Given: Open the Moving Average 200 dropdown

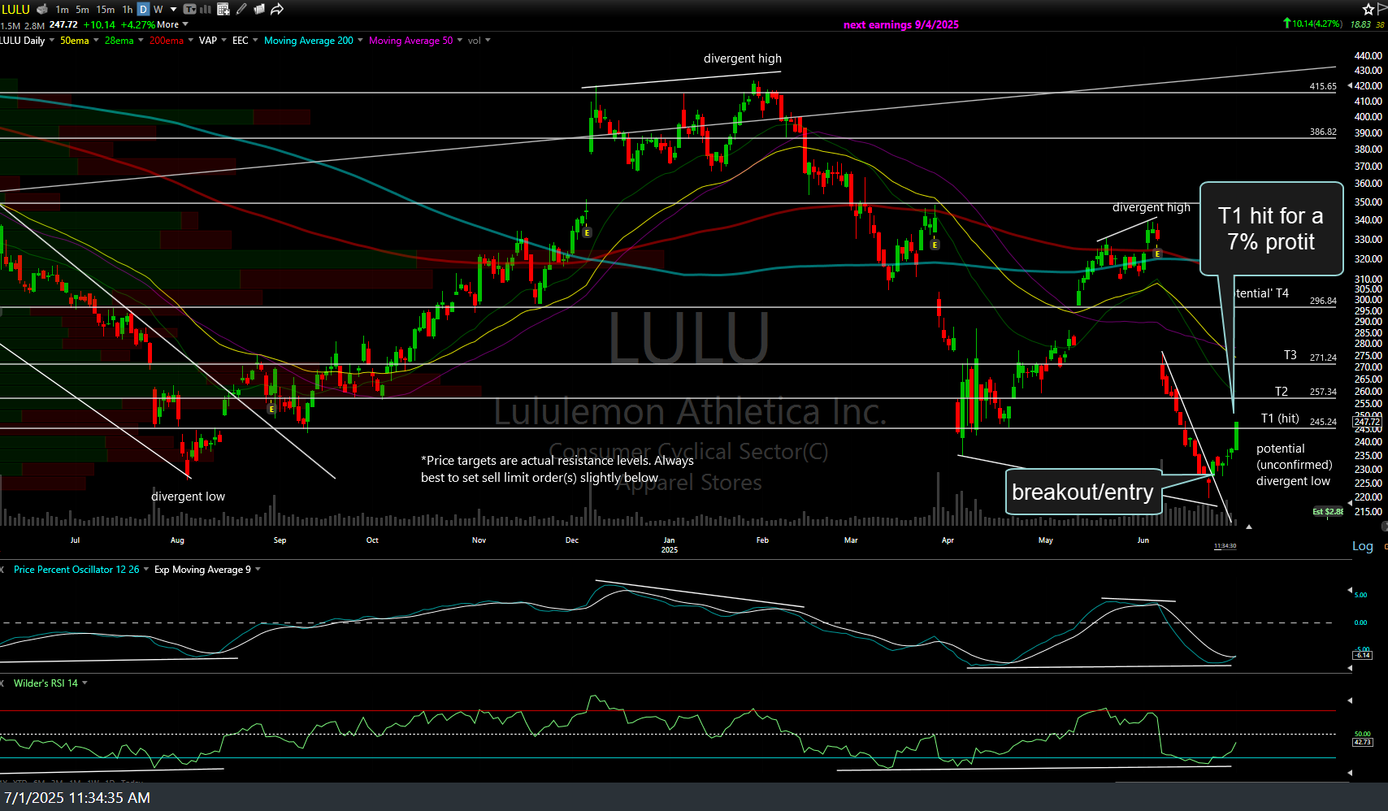Looking at the screenshot, I should [x=360, y=41].
